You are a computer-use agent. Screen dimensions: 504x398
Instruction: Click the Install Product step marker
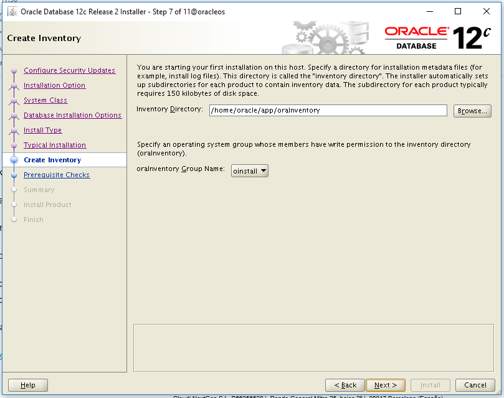tap(14, 205)
